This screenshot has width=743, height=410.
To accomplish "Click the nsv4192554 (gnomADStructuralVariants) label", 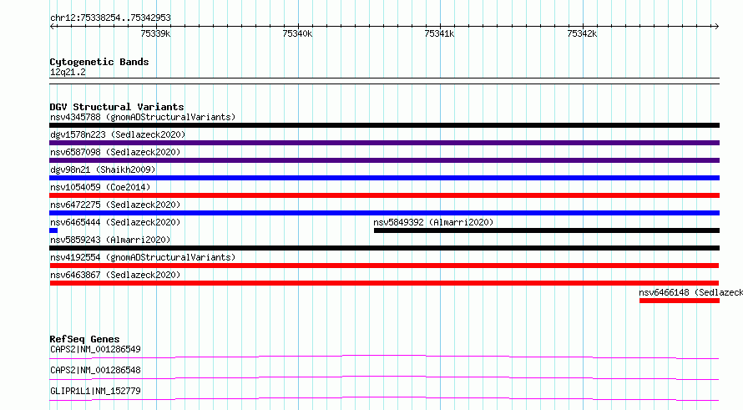I will point(143,257).
